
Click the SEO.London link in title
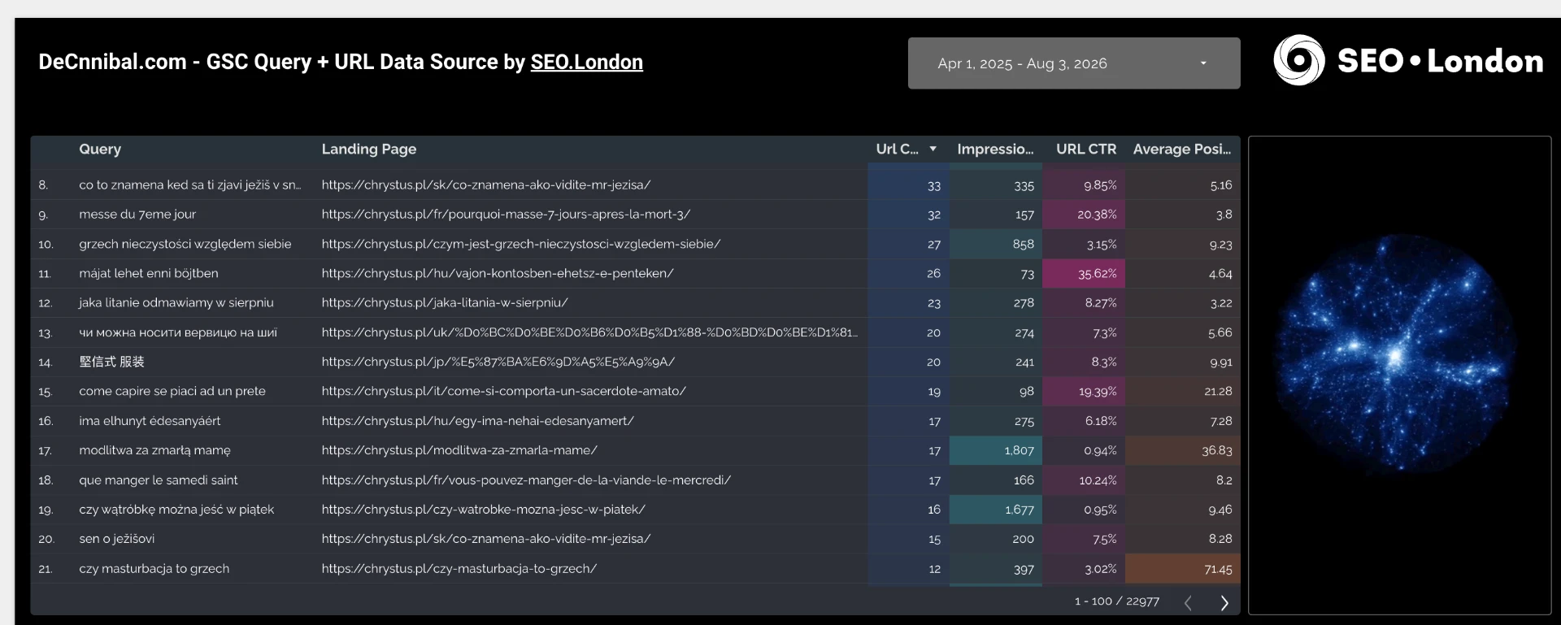pos(586,62)
